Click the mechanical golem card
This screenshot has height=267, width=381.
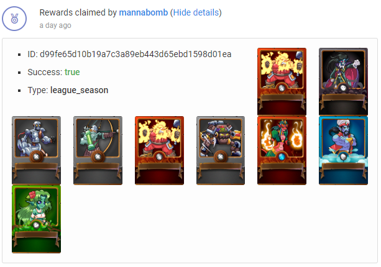221,150
